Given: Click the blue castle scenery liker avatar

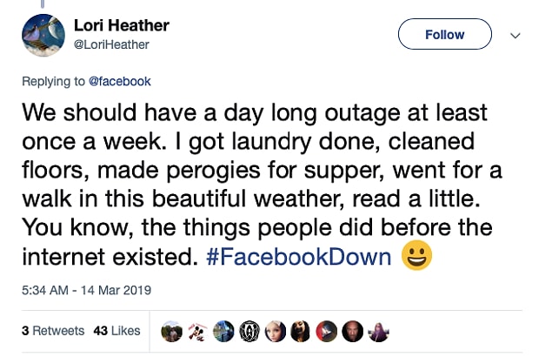Looking at the screenshot, I should coord(223,331).
